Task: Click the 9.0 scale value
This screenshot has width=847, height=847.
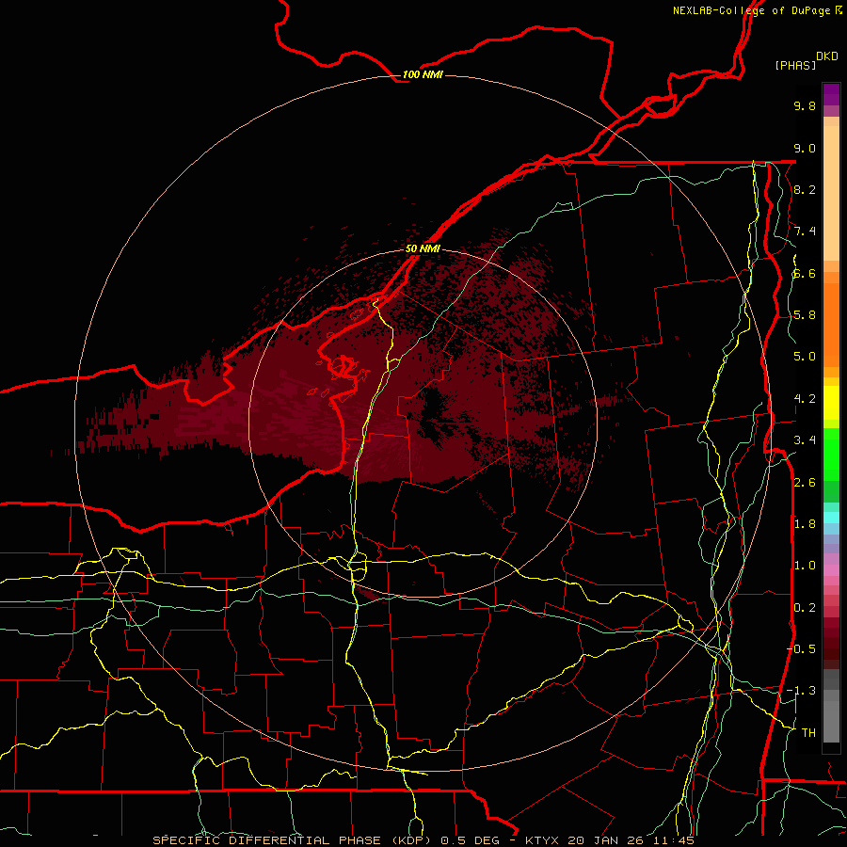Action: coord(805,148)
